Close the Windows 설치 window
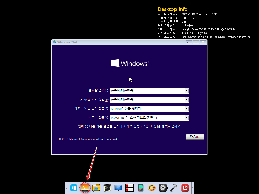 coord(203,42)
